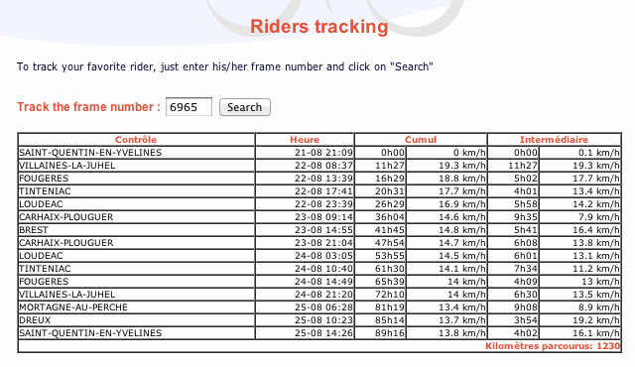635x367 pixels.
Task: Click the 36h04 cumulative time cell
Action: [380, 217]
